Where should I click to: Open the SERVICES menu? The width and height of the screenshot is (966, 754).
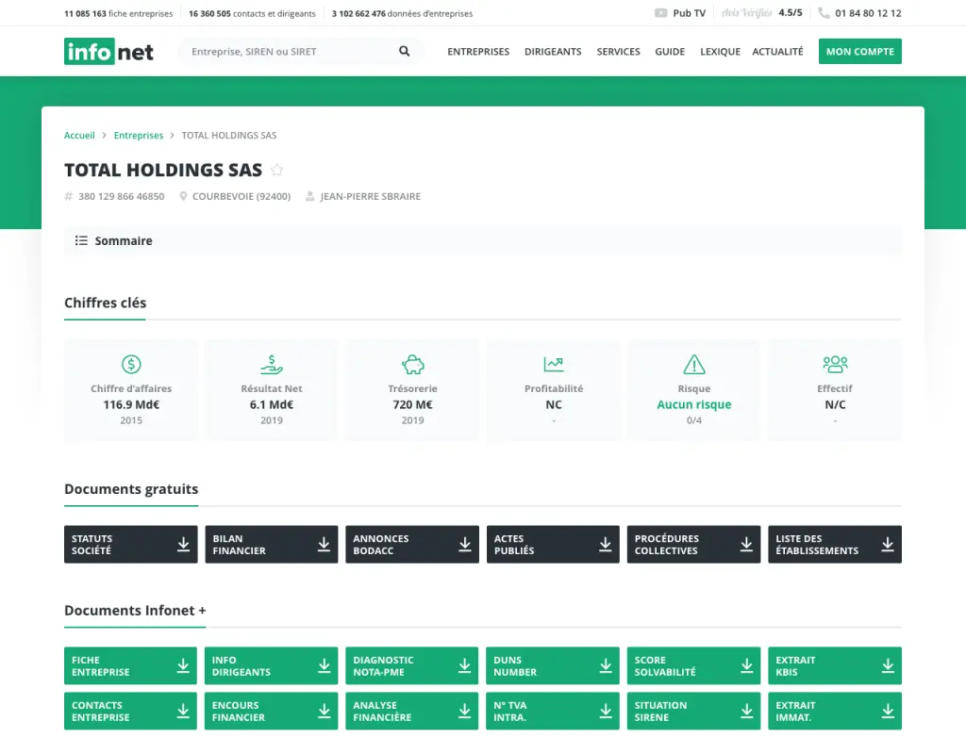coord(618,52)
